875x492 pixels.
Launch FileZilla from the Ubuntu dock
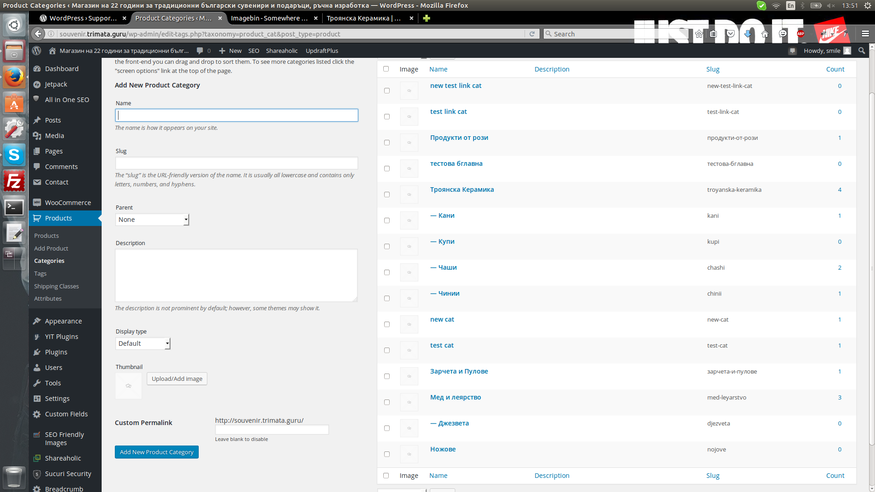(x=14, y=181)
